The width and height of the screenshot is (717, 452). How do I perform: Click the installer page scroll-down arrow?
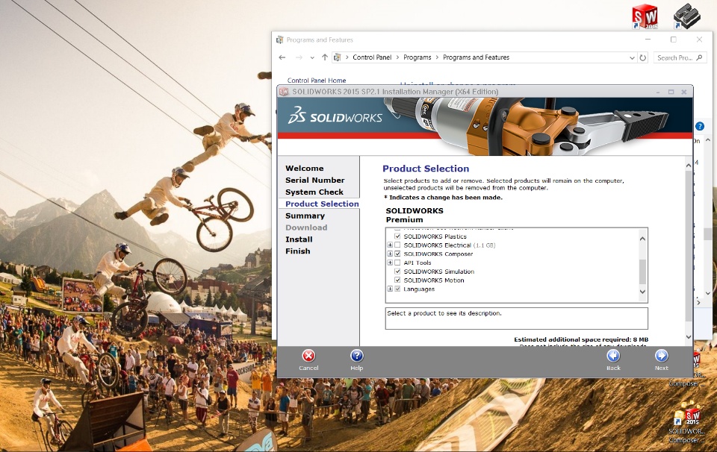[x=689, y=337]
